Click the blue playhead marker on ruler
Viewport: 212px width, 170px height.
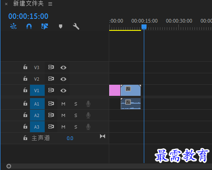tap(144, 27)
